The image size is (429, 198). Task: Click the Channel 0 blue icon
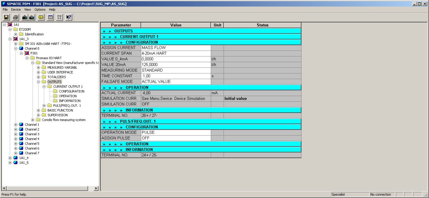tap(21, 48)
